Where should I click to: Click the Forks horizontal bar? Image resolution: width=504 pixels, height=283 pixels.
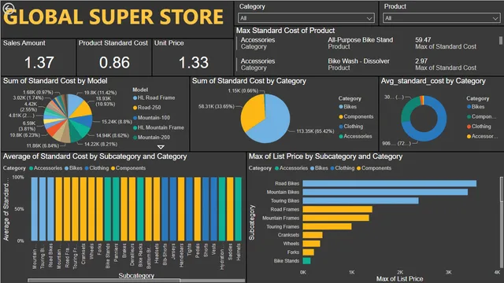pyautogui.click(x=308, y=252)
